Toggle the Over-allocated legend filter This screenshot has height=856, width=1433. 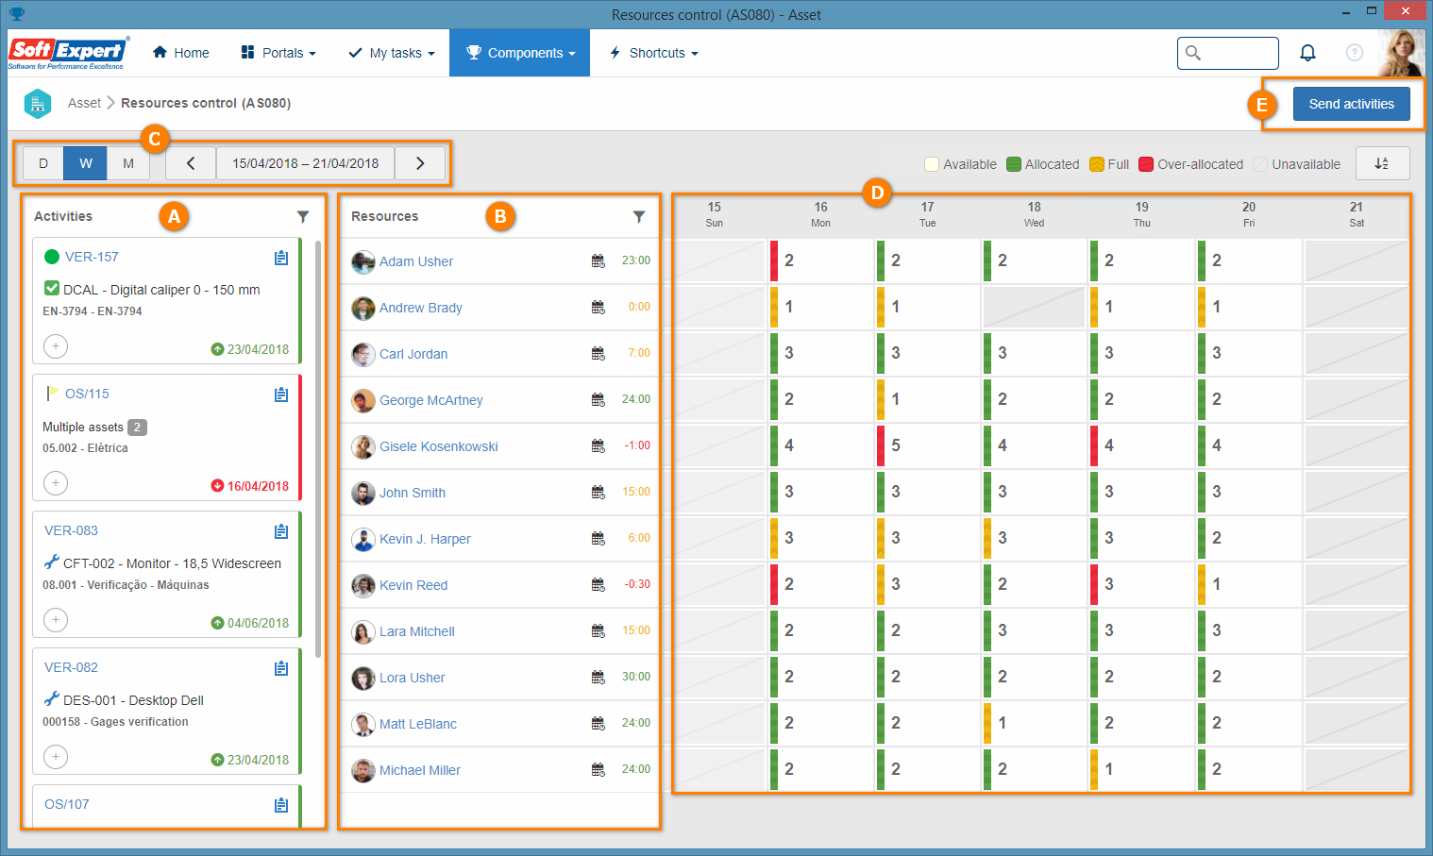pyautogui.click(x=1191, y=164)
